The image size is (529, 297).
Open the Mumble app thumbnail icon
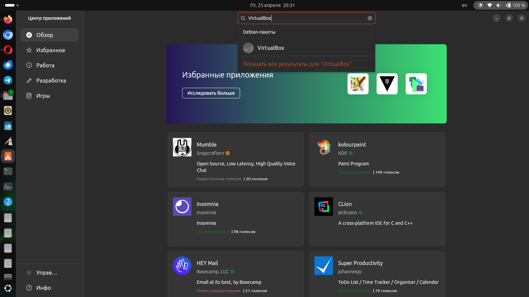pyautogui.click(x=182, y=147)
